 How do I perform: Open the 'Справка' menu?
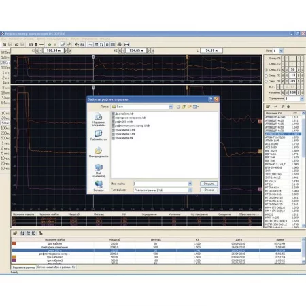point(105,39)
